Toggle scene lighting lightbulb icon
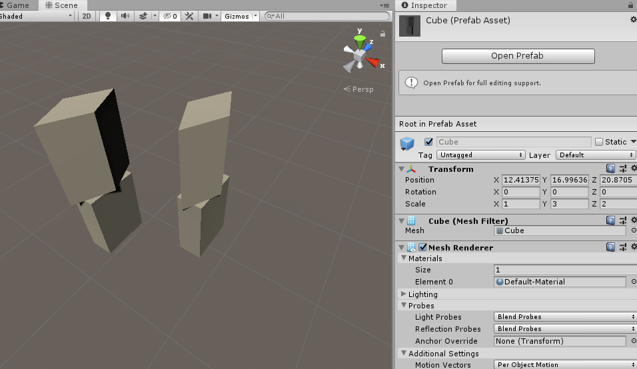 pyautogui.click(x=108, y=16)
